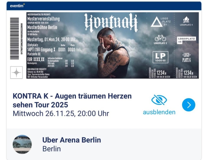
Task: Click the blue eventim header bar
Action: click(x=104, y=6)
